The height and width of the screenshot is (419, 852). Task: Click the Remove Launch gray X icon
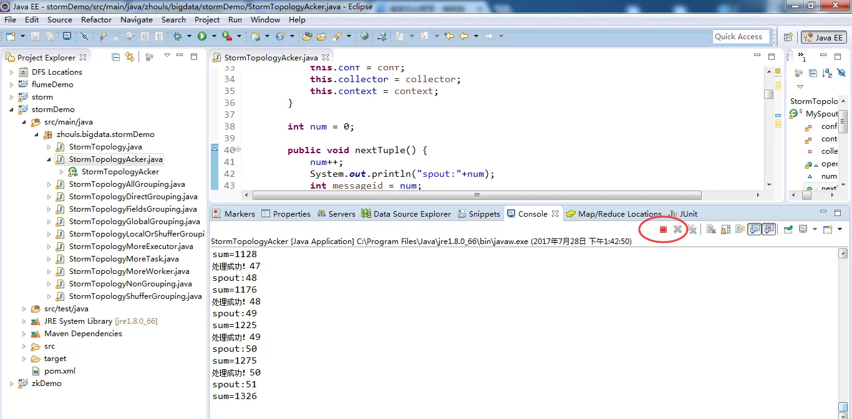(x=677, y=229)
